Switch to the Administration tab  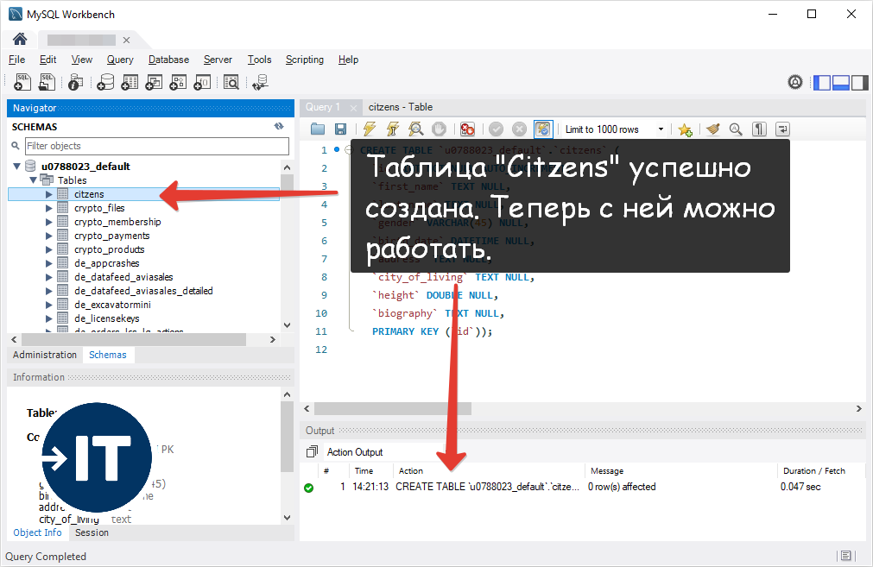[x=45, y=355]
